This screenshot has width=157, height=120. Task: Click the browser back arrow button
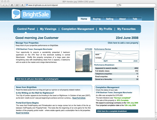[3, 5]
